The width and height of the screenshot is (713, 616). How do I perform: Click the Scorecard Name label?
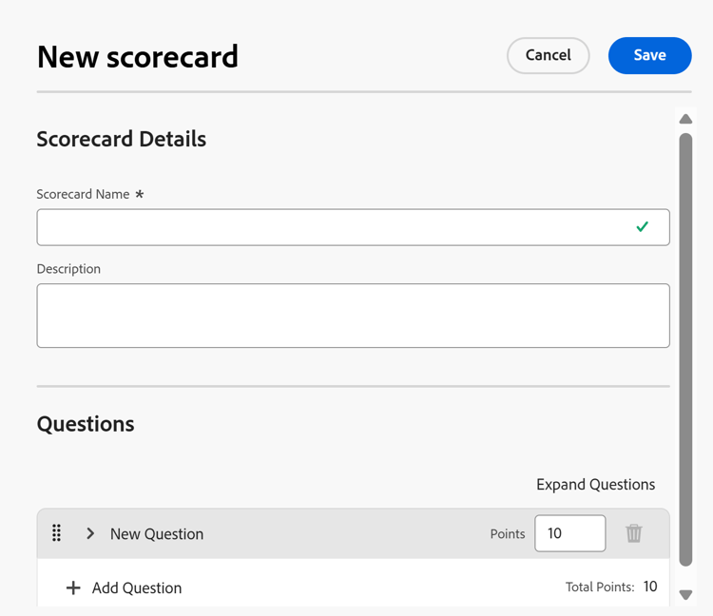coord(84,194)
